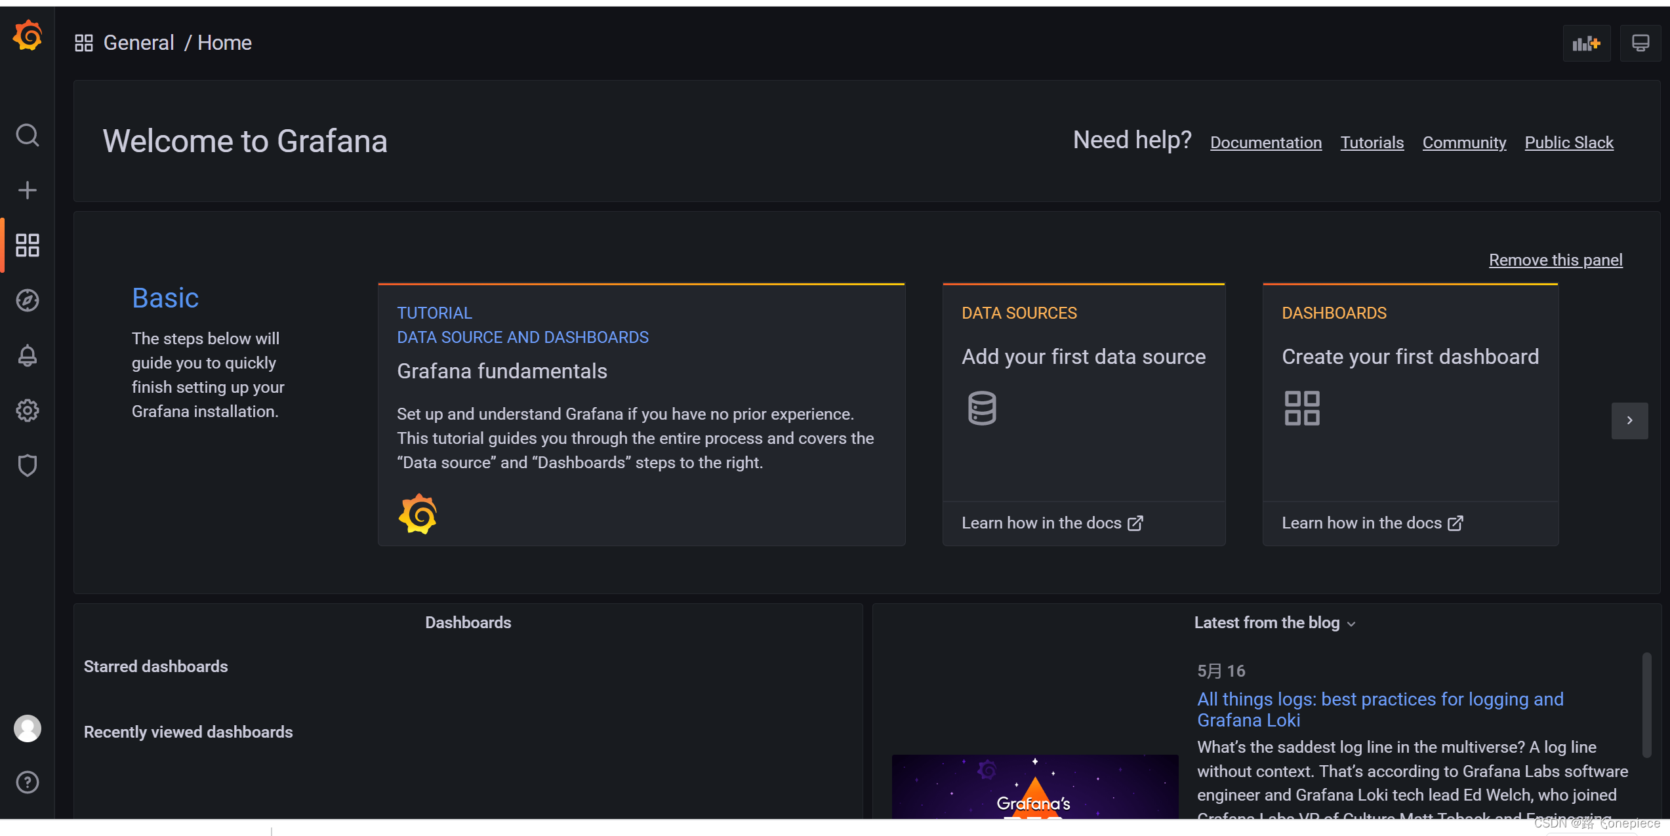Click the external link icon after Data Sources docs
Image resolution: width=1670 pixels, height=836 pixels.
point(1135,523)
